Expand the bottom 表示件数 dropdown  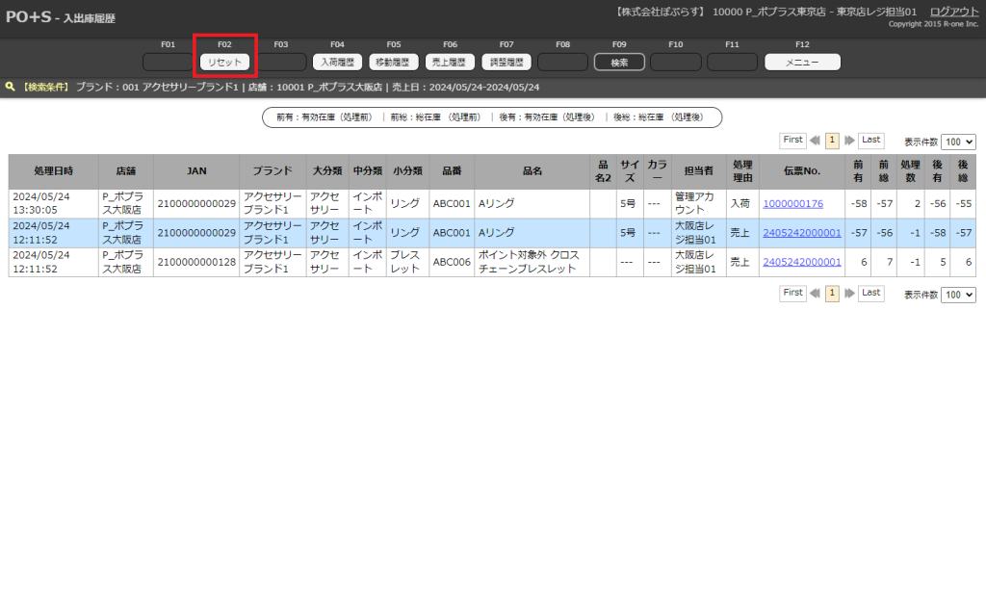tap(958, 295)
